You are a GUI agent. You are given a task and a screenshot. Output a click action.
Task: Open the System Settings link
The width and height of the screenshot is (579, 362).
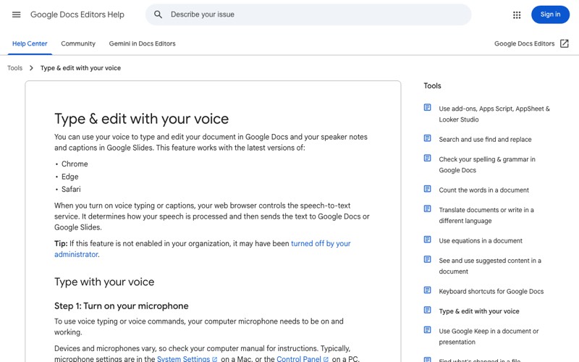tap(183, 358)
